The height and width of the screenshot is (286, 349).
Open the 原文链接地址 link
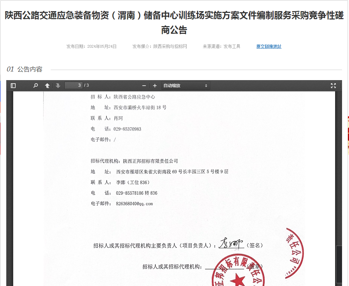coord(269,46)
